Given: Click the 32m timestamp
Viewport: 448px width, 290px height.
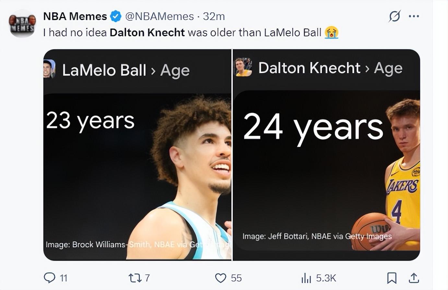Looking at the screenshot, I should (x=214, y=16).
